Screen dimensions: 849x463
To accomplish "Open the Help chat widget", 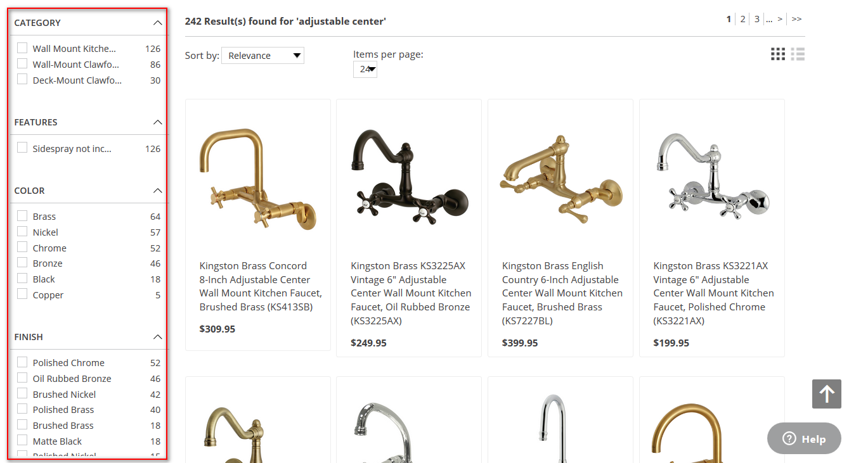I will point(804,438).
